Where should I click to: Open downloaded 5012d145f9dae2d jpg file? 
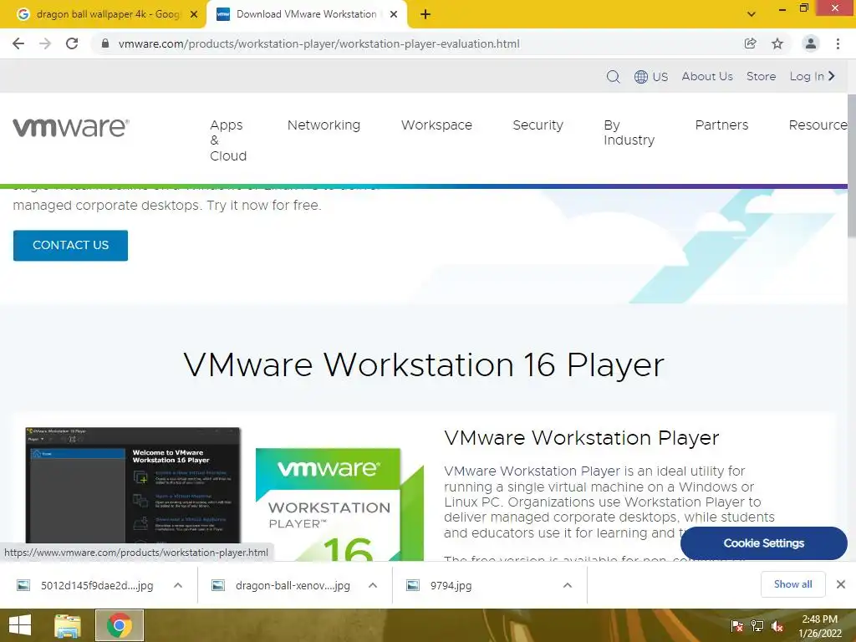pyautogui.click(x=86, y=586)
